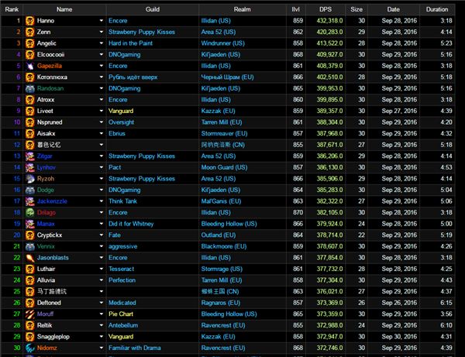
Task: Open the Blackmoore (EU) realm link
Action: 224,246
